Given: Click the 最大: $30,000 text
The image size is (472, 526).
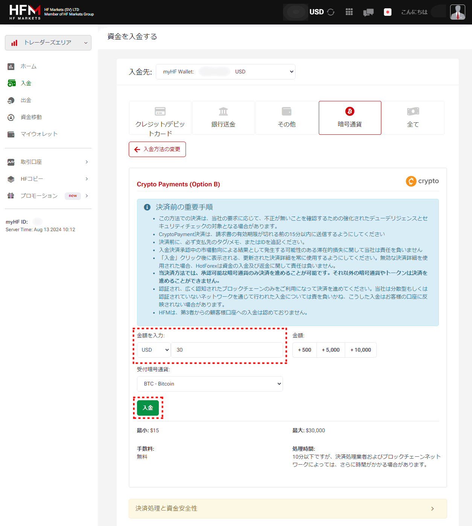Looking at the screenshot, I should click(309, 430).
